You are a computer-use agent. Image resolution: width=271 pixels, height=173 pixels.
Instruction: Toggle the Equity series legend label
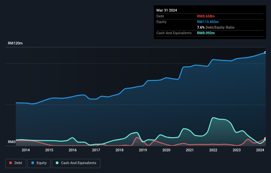tap(42, 163)
